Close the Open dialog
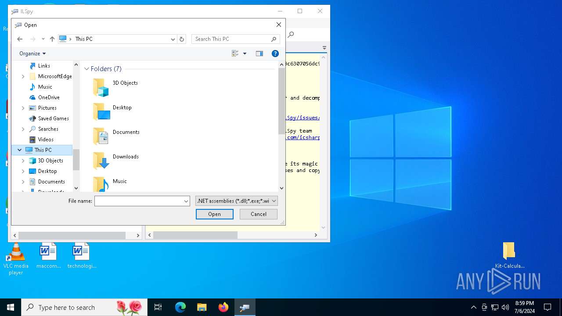This screenshot has height=316, width=562. coord(279,25)
